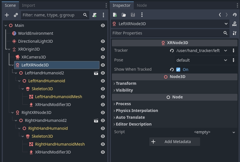Screen dimensions: 240x162
Task: Revert the Tracker property to default
Action: (172, 51)
